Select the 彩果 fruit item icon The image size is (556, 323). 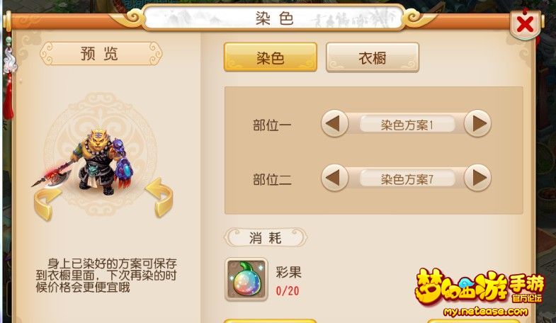246,279
